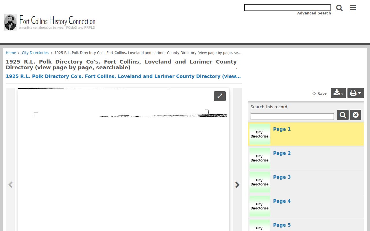The image size is (370, 231).
Task: Click the Fort Collins History Connection logo
Action: (49, 22)
